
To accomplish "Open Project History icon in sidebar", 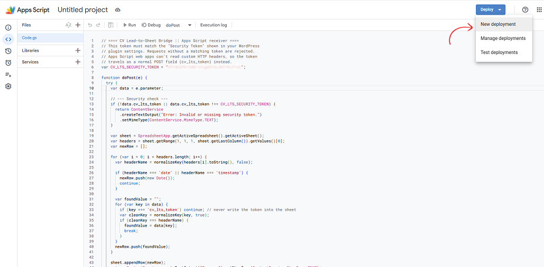I will point(8,51).
